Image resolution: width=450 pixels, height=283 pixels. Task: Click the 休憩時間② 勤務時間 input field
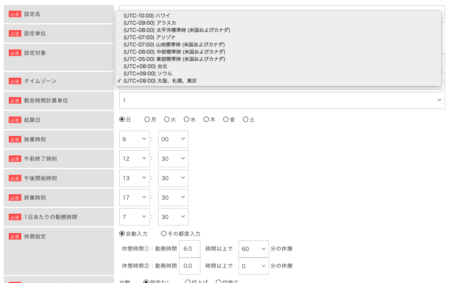[x=189, y=266]
